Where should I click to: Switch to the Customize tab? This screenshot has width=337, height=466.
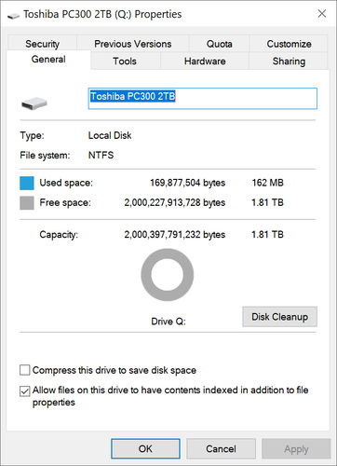coord(289,44)
